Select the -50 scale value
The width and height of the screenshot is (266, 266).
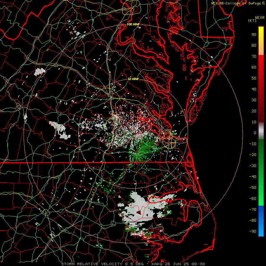click(x=253, y=188)
